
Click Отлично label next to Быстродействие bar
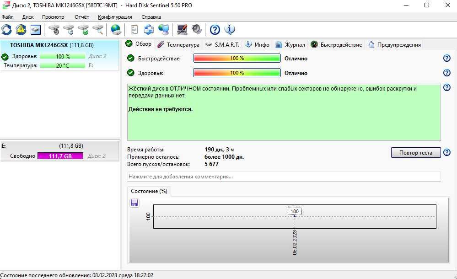(296, 58)
